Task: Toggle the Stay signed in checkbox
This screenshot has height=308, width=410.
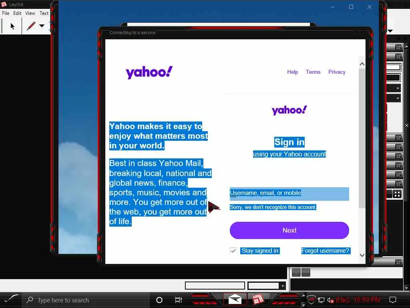Action: pyautogui.click(x=233, y=251)
